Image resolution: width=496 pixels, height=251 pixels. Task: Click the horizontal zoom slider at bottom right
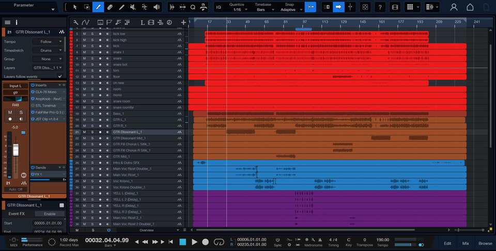(x=470, y=230)
